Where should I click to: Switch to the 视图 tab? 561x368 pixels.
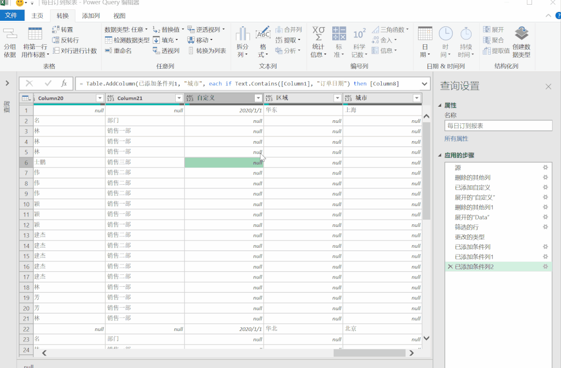click(x=119, y=16)
